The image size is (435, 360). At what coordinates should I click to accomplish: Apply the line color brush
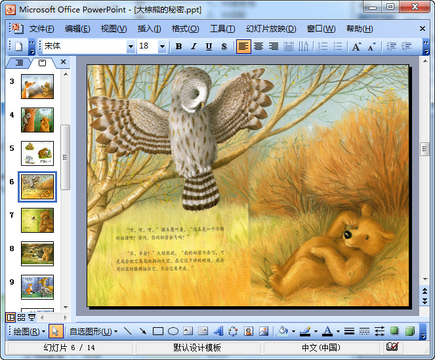coord(306,331)
